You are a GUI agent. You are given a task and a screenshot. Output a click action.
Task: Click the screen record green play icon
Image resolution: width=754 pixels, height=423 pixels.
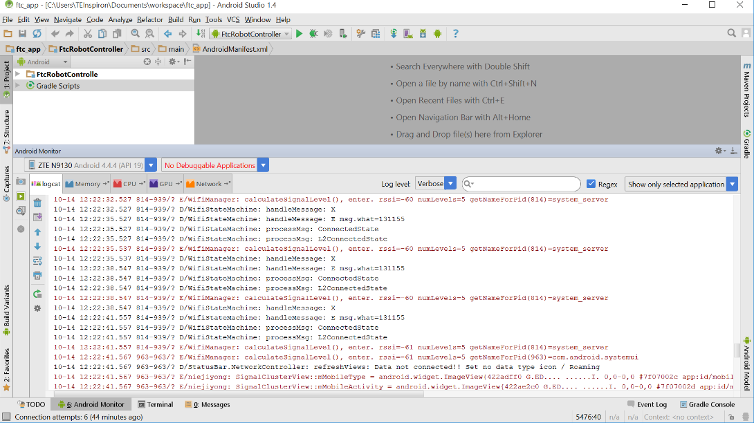point(21,196)
